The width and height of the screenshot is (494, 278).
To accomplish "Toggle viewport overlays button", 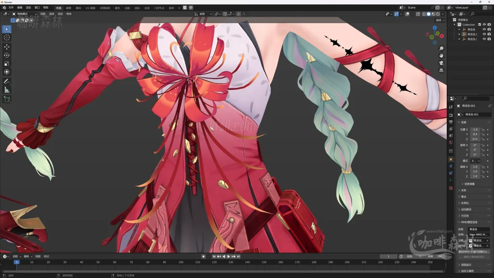I will pos(407,14).
